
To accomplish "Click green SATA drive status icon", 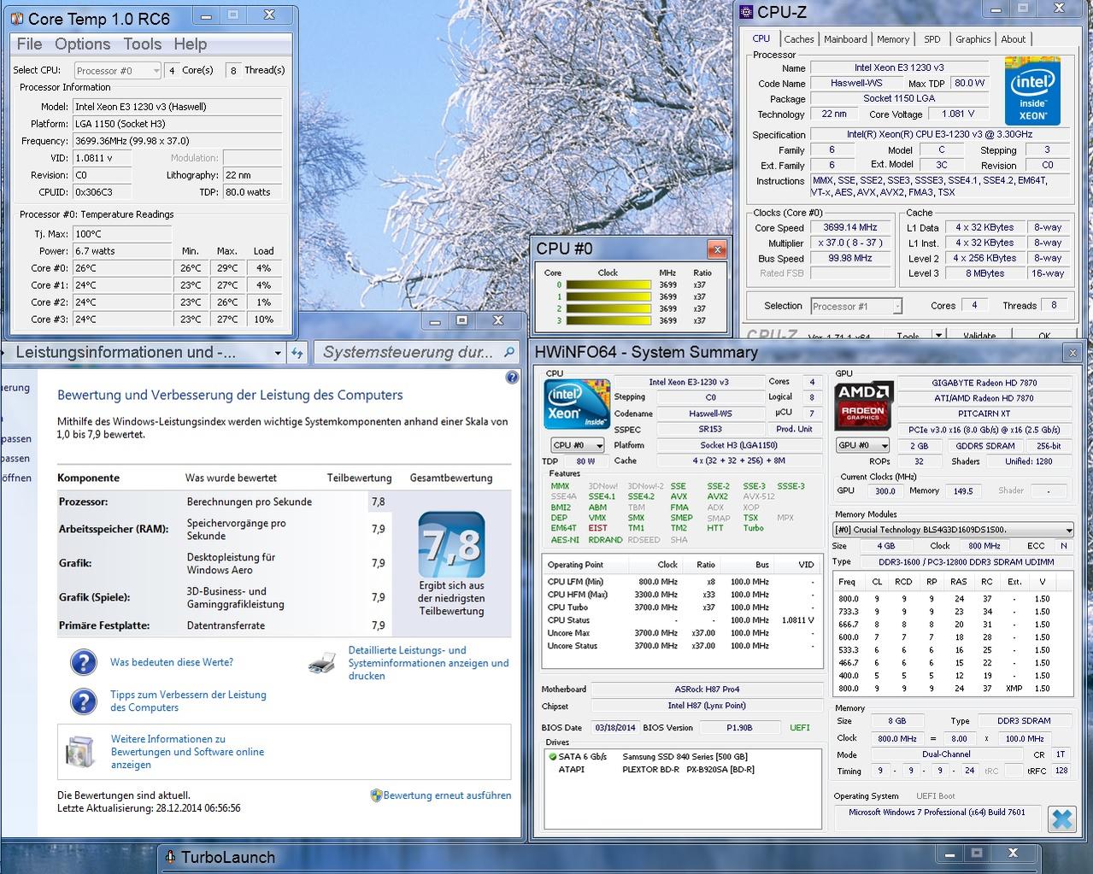I will [x=552, y=757].
